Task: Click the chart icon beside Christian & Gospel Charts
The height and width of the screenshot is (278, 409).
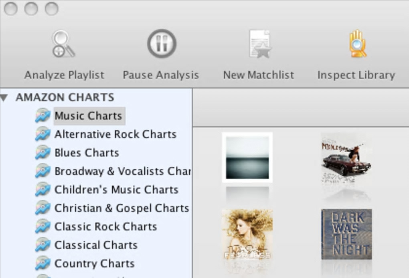Action: coord(43,208)
